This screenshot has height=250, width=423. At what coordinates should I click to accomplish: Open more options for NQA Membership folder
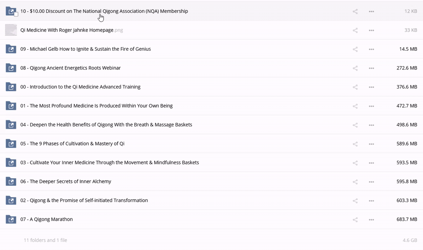[371, 11]
